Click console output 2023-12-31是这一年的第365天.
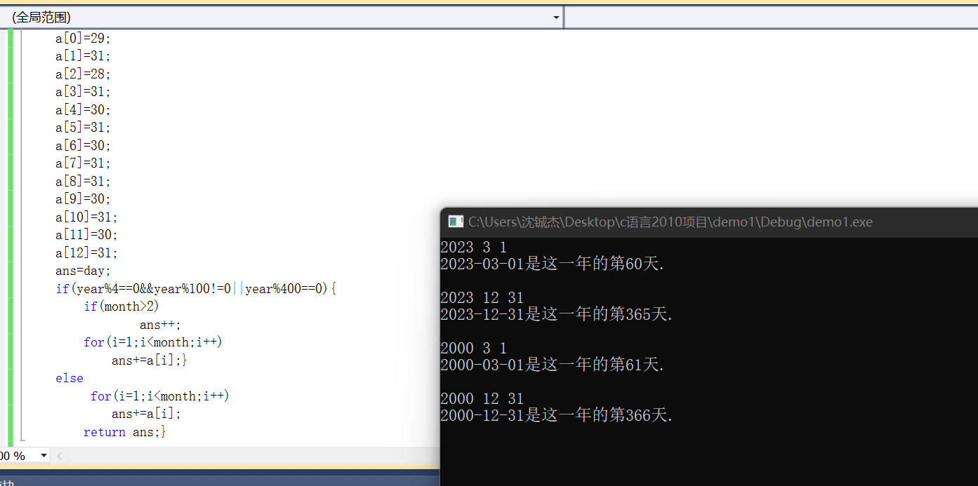 (x=556, y=315)
